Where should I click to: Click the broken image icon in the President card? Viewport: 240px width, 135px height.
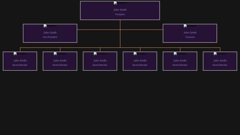click(x=115, y=3)
